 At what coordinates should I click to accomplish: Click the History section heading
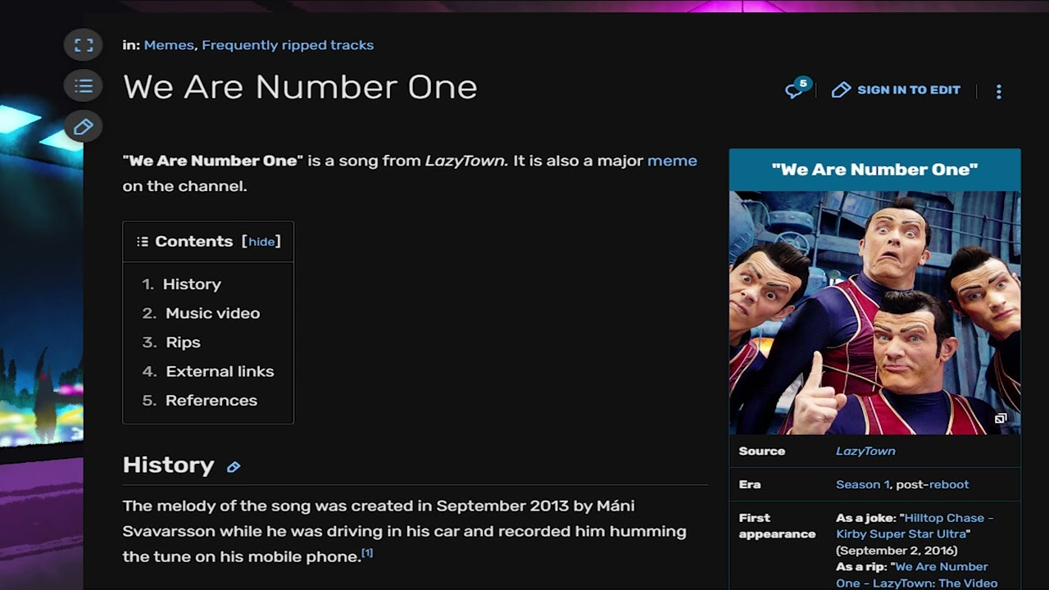tap(168, 465)
